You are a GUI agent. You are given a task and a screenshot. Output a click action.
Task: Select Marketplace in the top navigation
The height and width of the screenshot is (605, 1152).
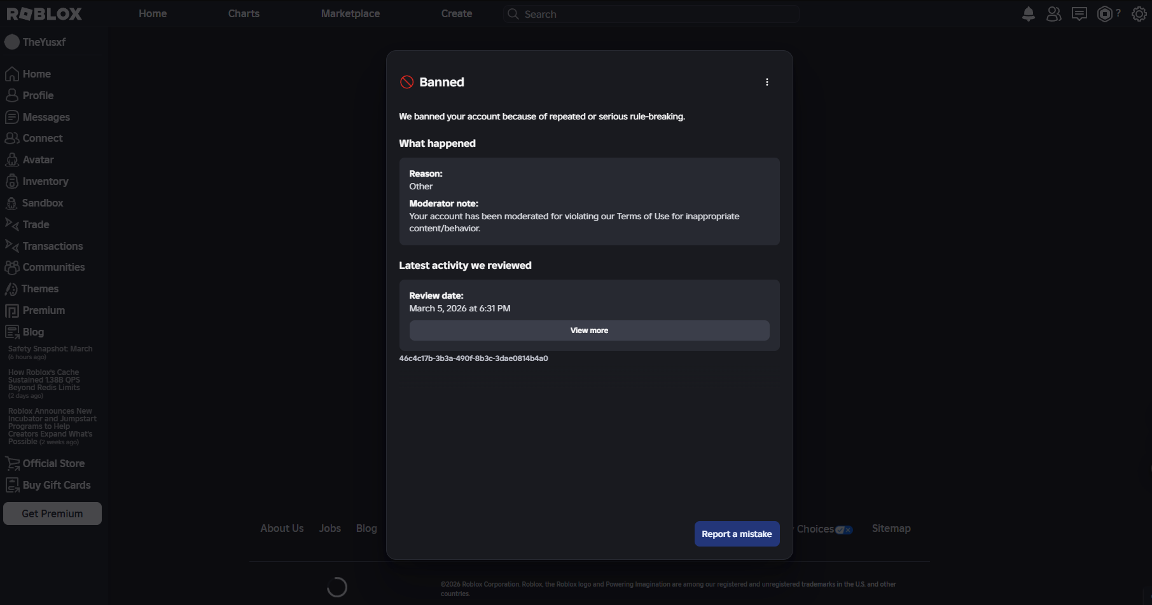tap(350, 13)
